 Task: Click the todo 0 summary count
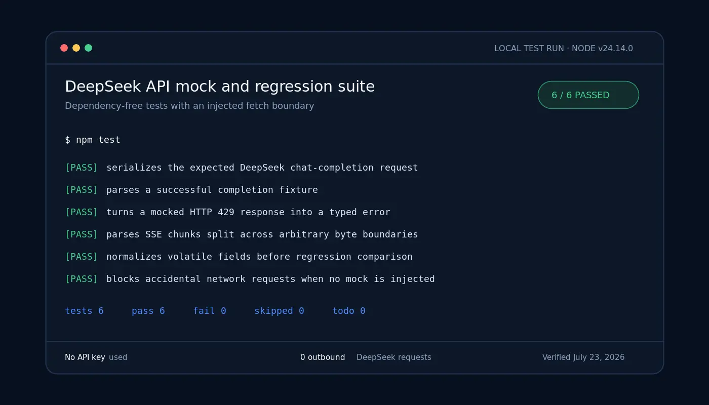coord(349,311)
